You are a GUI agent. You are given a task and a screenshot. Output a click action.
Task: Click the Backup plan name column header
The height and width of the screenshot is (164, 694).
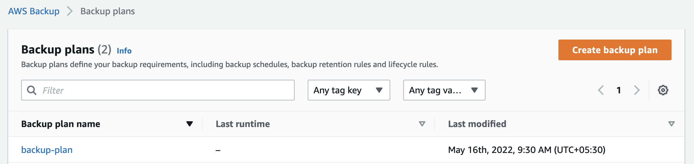click(60, 124)
